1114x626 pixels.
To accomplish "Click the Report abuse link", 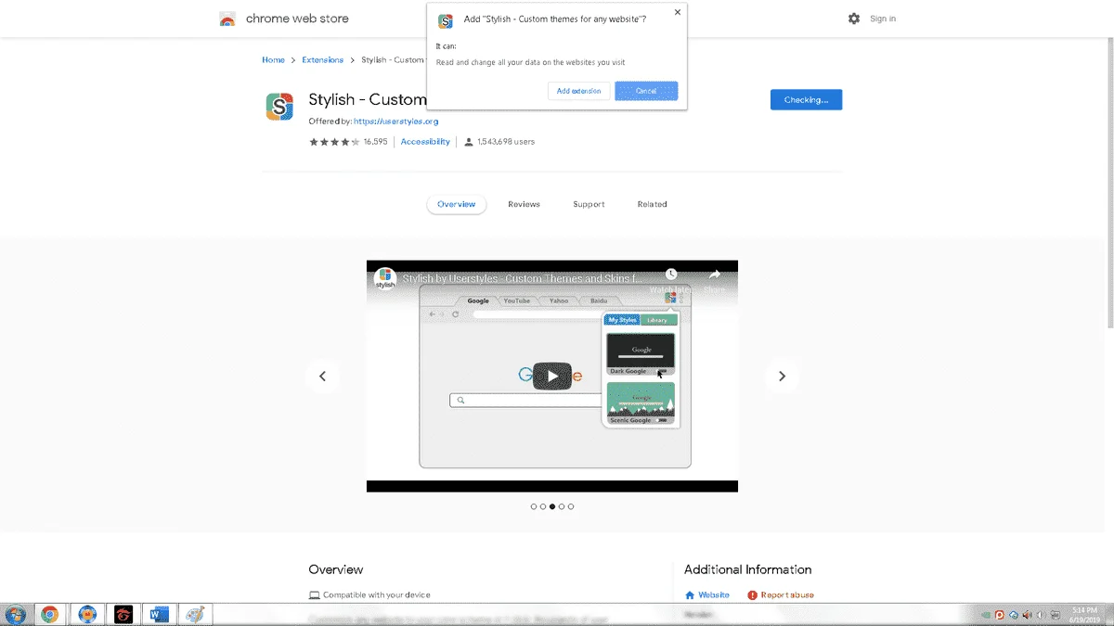I will coord(787,595).
